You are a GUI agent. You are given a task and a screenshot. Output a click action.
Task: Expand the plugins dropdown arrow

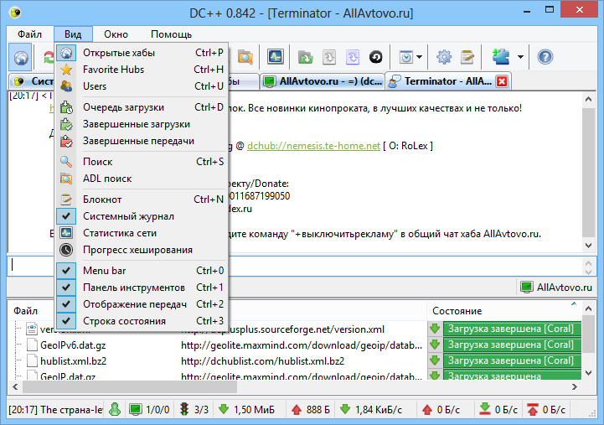point(520,57)
